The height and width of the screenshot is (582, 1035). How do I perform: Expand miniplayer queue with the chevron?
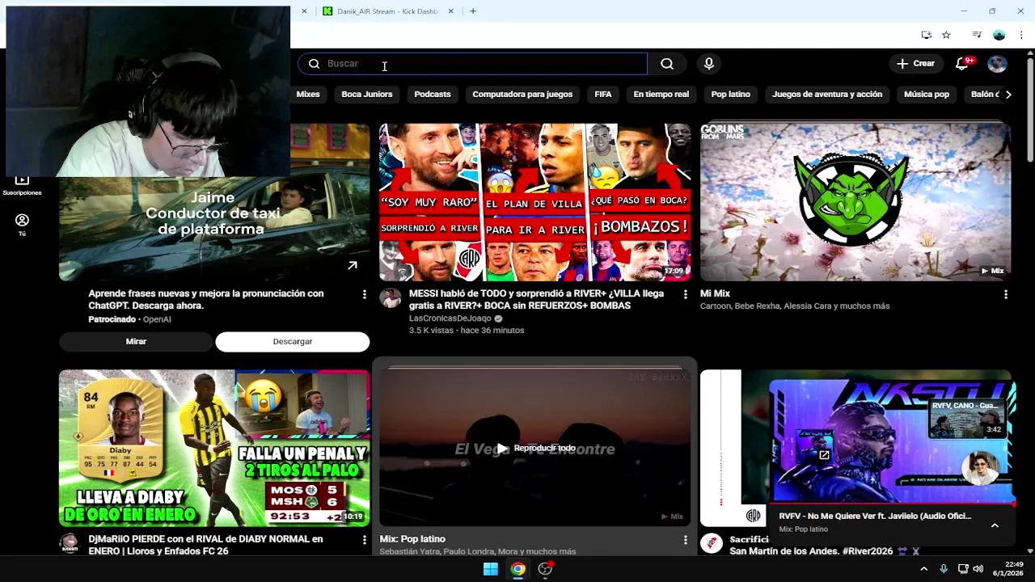(995, 525)
